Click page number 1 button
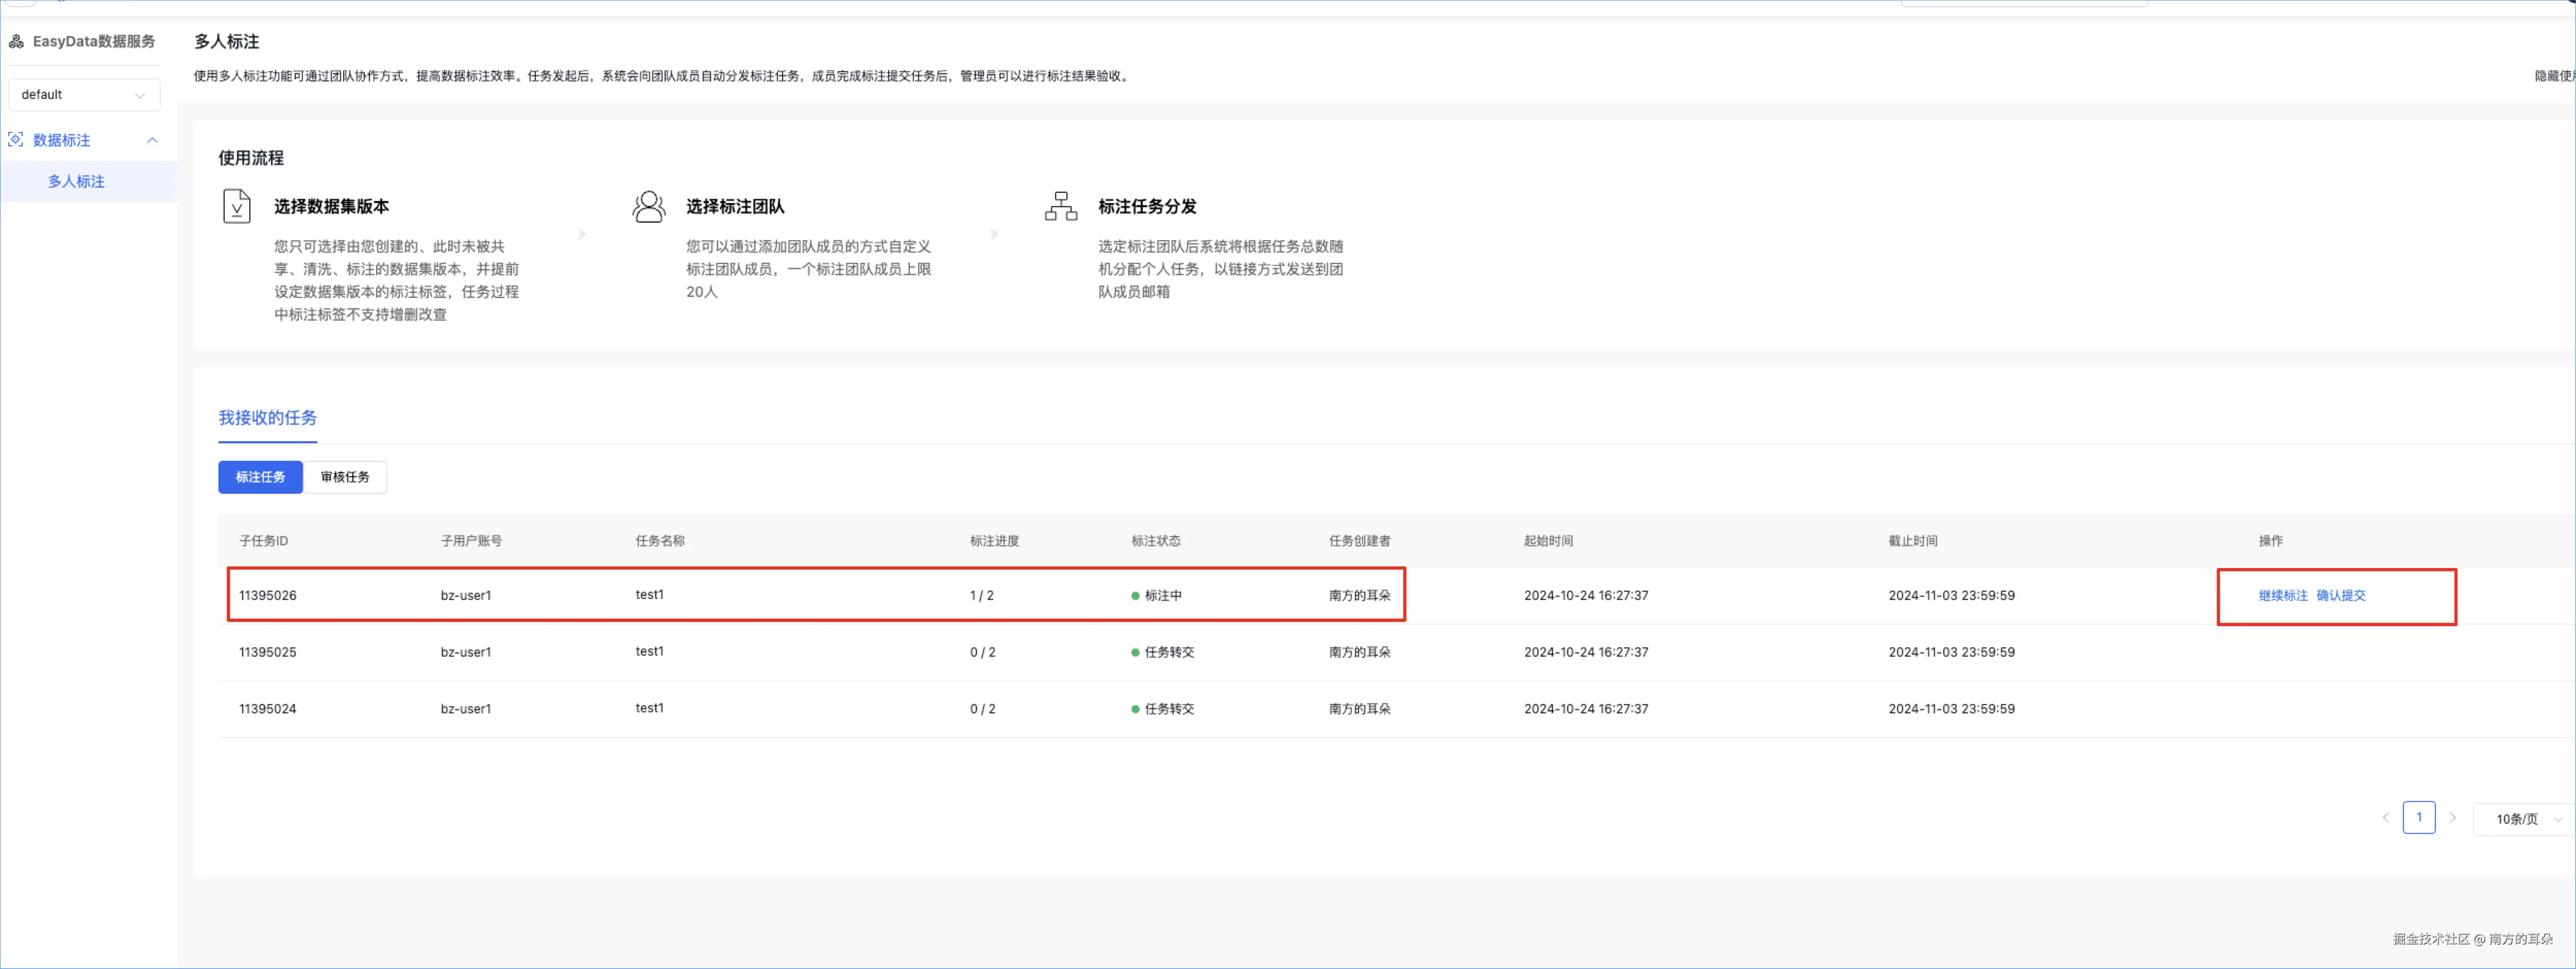This screenshot has height=969, width=2576. (x=2418, y=818)
